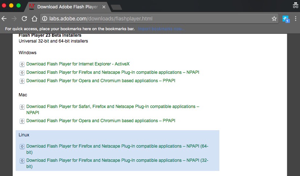Click the browser back arrow button

click(x=4, y=19)
